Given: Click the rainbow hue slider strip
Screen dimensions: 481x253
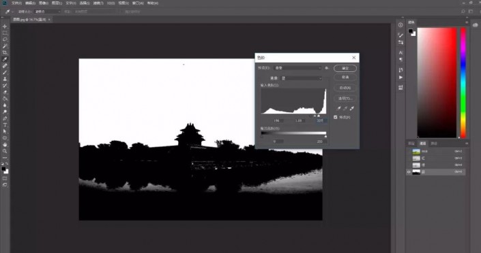Looking at the screenshot, I should tap(463, 82).
